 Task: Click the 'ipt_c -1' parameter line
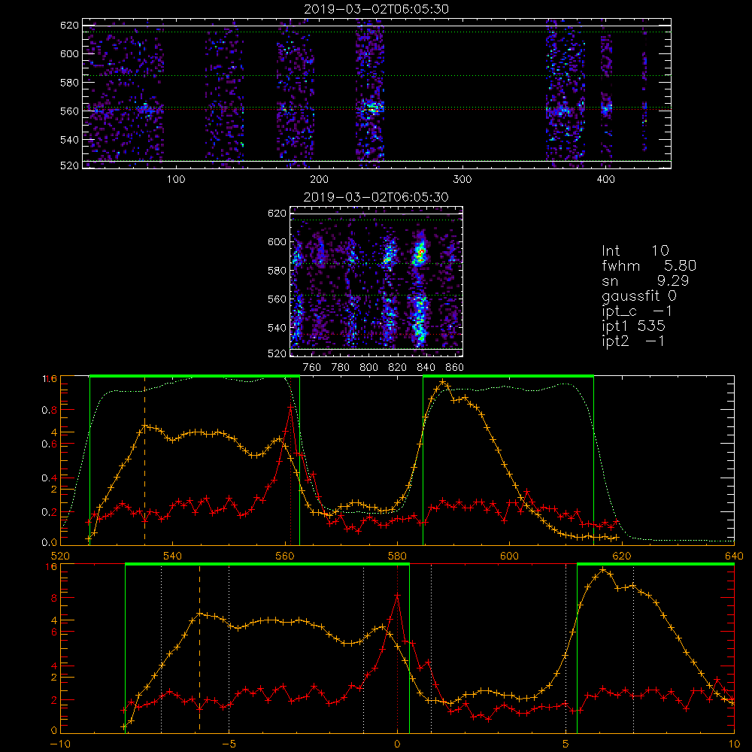638,311
